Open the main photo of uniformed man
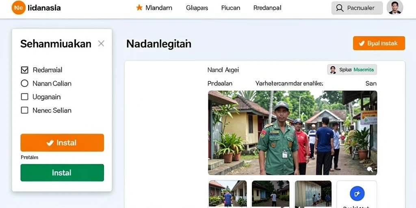The image size is (416, 208). point(292,133)
